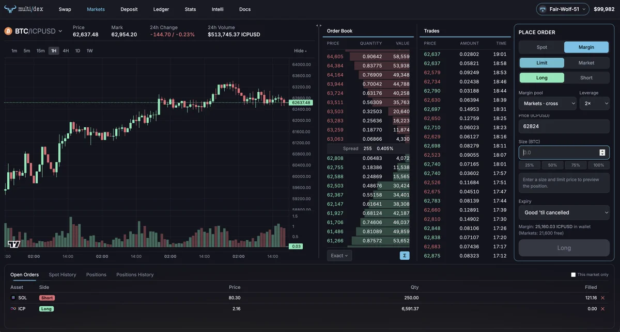Click the panel resize arrows above order book
This screenshot has height=332, width=620.
319,25
